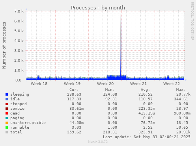Click idle minimum value 92.31
Viewport: 196px width, 146px height.
[111, 99]
